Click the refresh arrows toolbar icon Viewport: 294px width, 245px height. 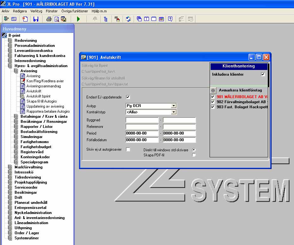(x=128, y=19)
